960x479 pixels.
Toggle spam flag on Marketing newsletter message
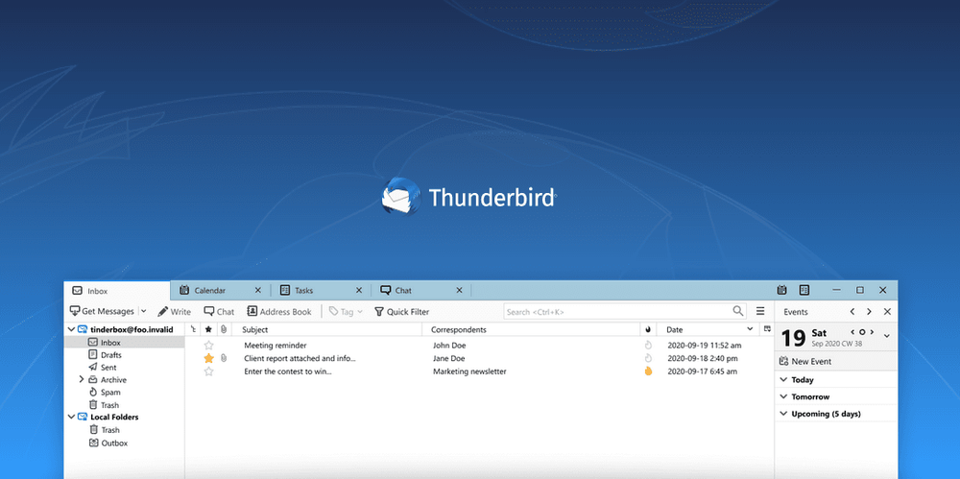[x=648, y=371]
